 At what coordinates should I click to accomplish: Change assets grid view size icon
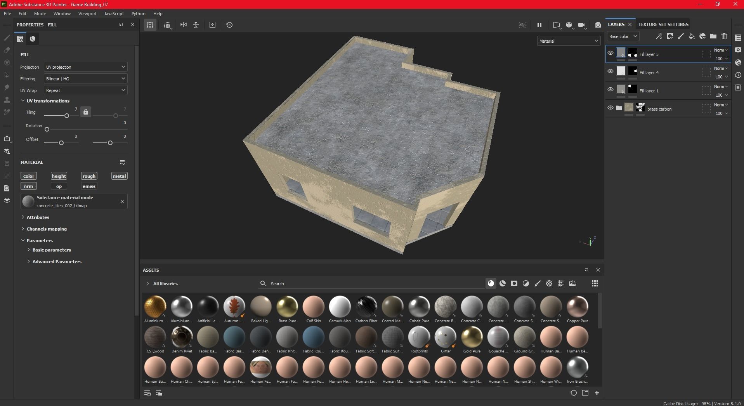[x=595, y=284]
